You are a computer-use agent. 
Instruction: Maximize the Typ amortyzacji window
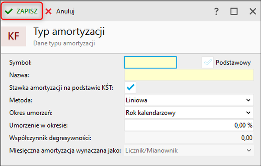[234, 11]
